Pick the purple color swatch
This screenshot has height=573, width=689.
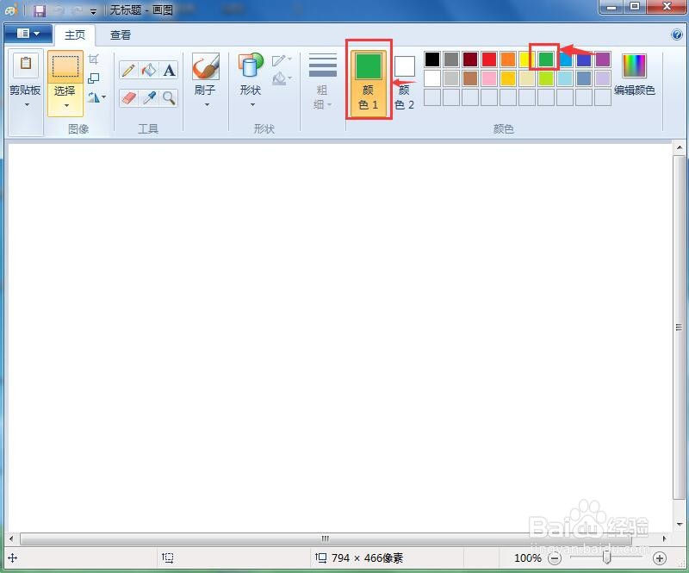pyautogui.click(x=602, y=59)
